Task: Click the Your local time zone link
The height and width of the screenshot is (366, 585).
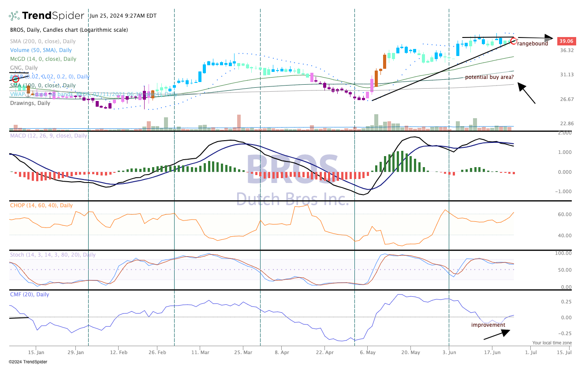Action: pos(552,342)
